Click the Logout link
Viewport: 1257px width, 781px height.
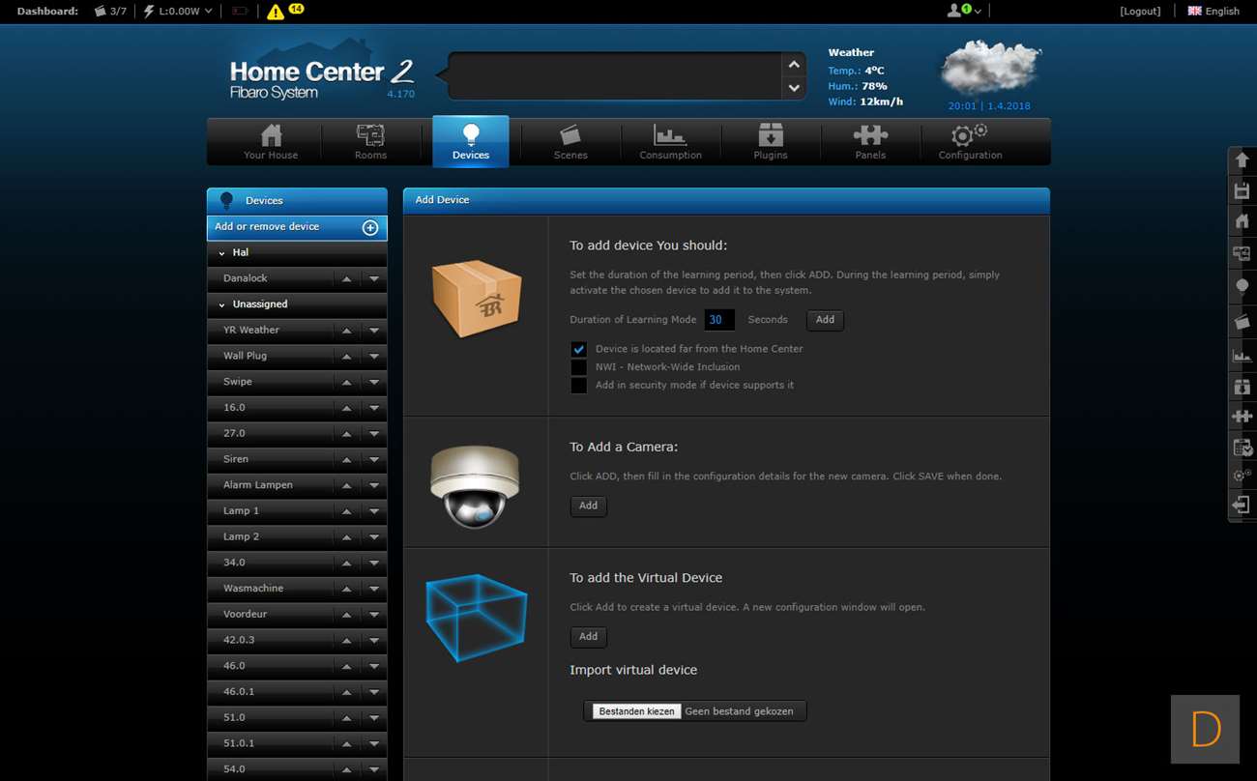(x=1140, y=12)
